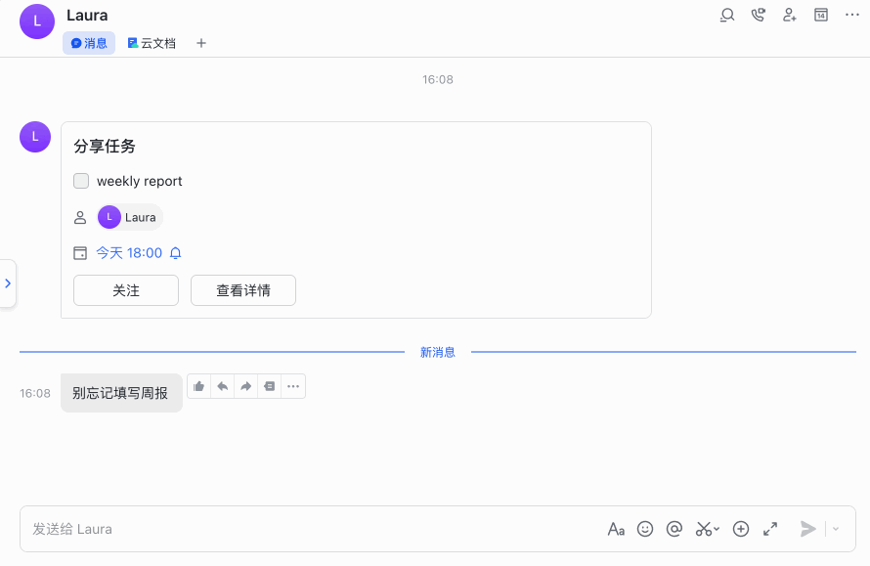Click the 分享任务 card title
The width and height of the screenshot is (870, 566).
click(x=105, y=146)
